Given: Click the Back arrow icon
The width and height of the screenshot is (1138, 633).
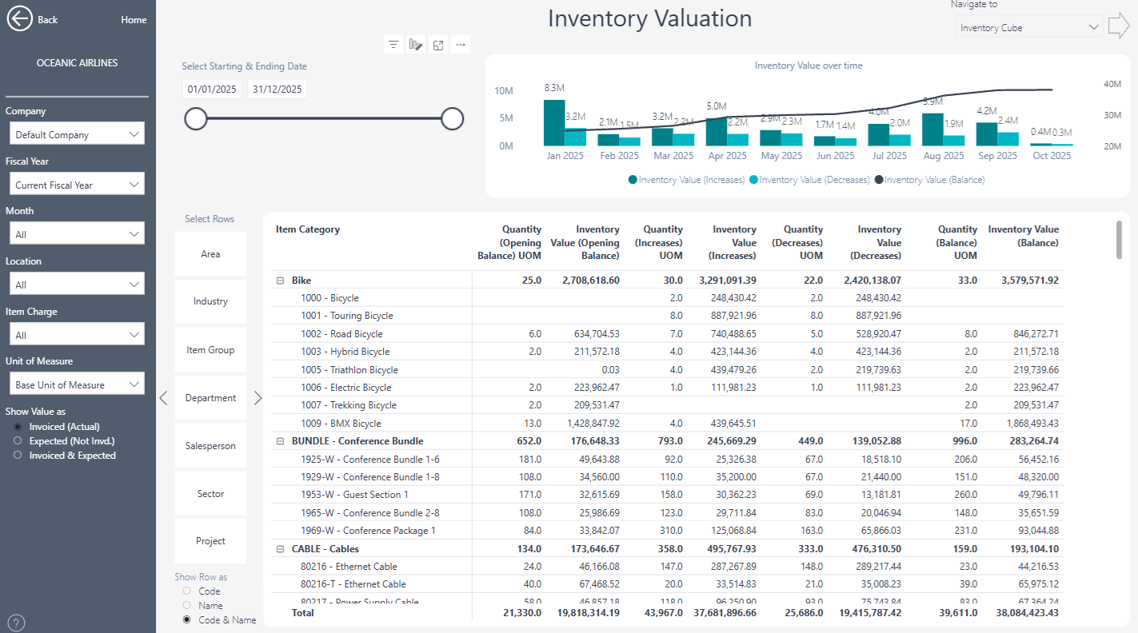Looking at the screenshot, I should [20, 19].
